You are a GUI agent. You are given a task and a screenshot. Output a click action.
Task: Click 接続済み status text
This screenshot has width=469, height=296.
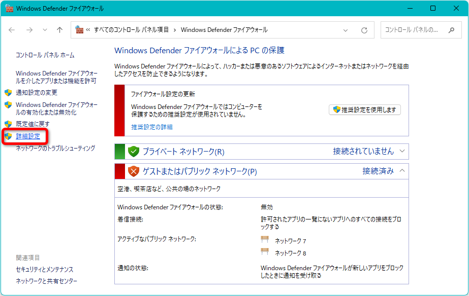click(x=378, y=171)
